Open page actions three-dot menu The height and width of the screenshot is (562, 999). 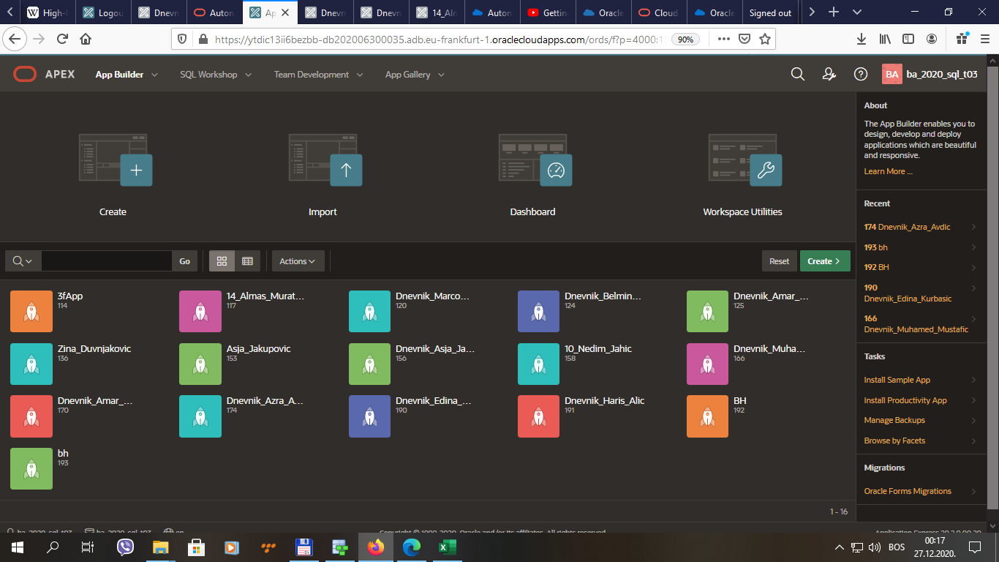pyautogui.click(x=723, y=39)
